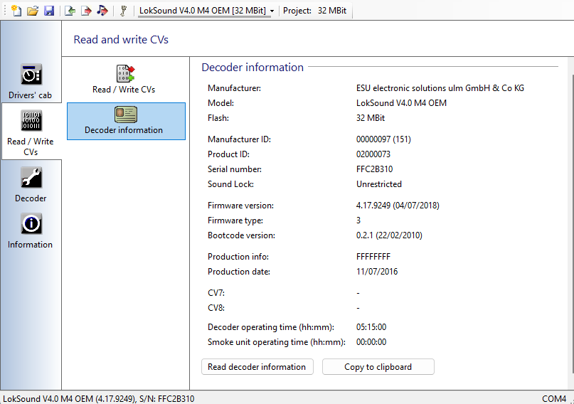Select Read / Write CVs sidebar section

pos(31,132)
